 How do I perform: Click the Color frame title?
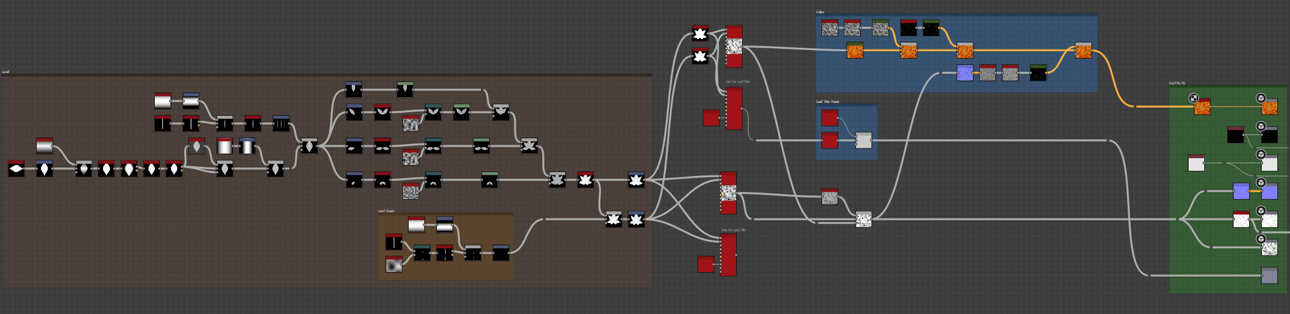pyautogui.click(x=820, y=12)
